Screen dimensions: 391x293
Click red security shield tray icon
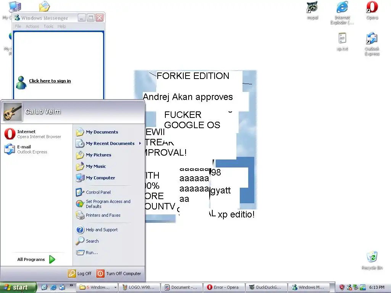click(x=342, y=287)
